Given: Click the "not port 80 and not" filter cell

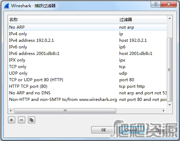Looking at the screenshot, I should click(143, 100).
